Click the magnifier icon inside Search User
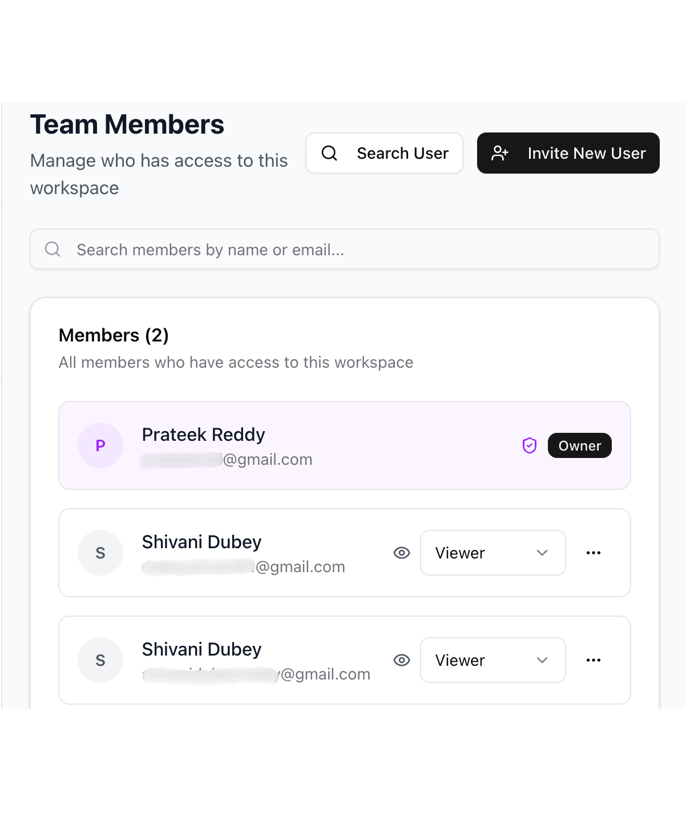686x836 pixels. [329, 153]
